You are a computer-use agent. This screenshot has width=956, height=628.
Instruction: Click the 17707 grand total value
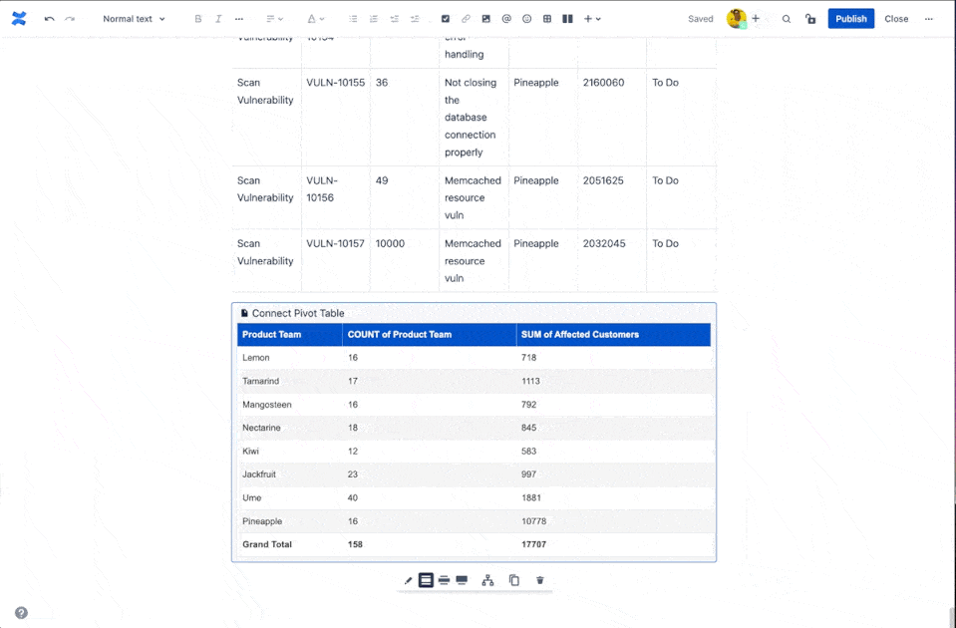[x=533, y=544]
